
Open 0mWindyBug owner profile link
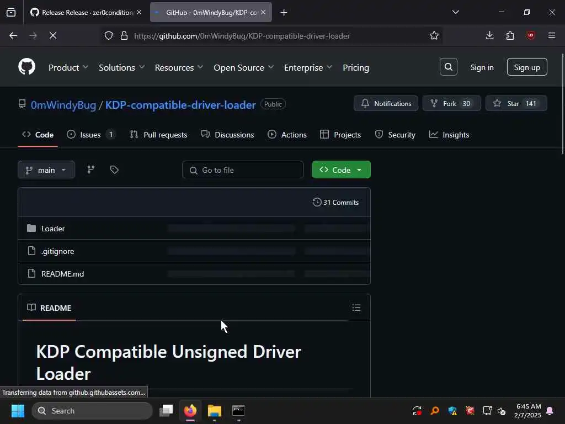click(x=63, y=105)
